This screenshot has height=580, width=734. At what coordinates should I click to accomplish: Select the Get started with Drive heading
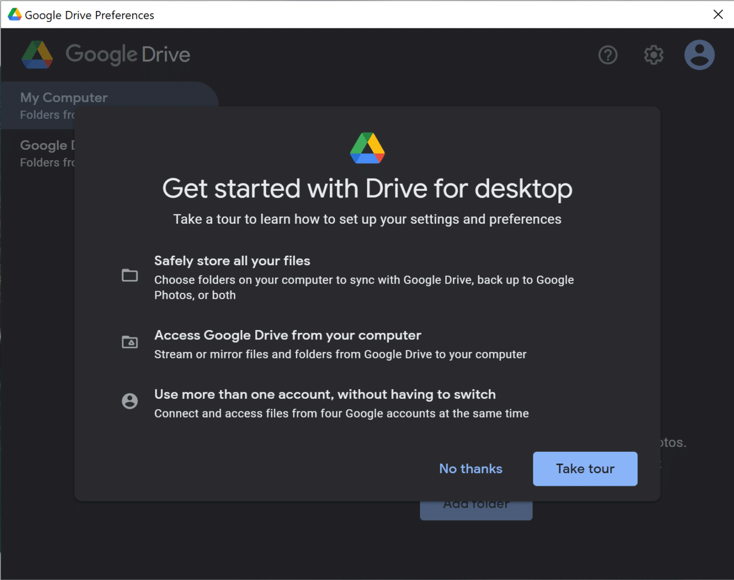(367, 189)
